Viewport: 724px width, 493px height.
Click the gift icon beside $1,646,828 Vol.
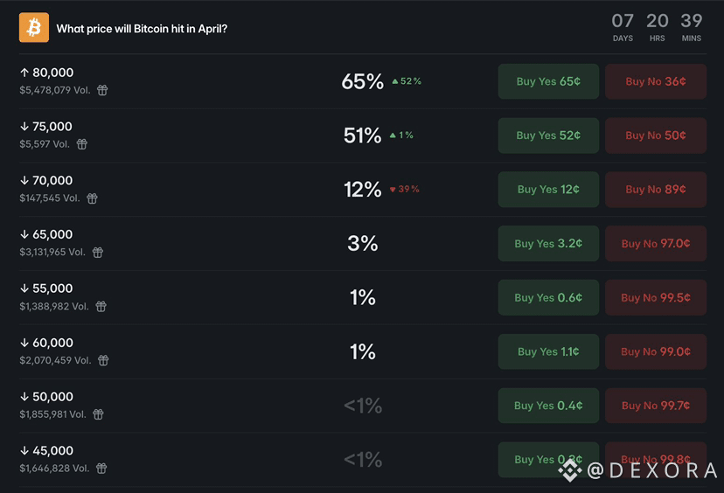101,468
